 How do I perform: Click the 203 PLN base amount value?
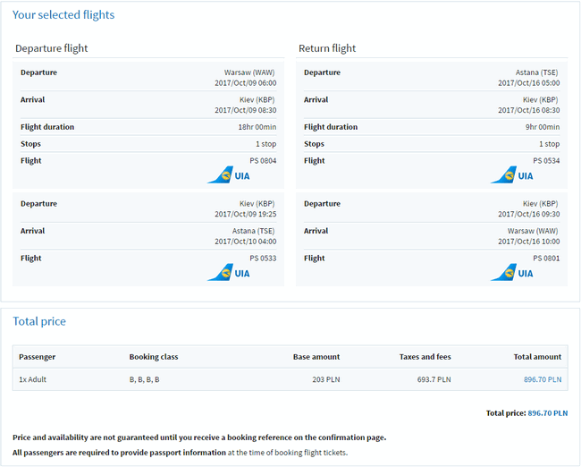(x=324, y=379)
